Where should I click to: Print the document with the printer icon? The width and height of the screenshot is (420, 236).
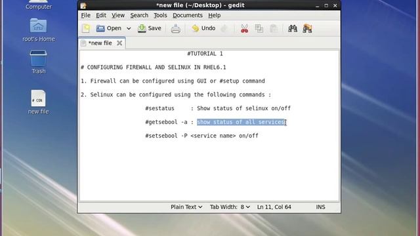coord(175,28)
